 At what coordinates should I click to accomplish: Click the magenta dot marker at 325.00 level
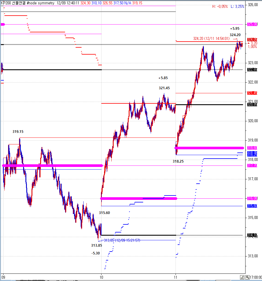click(x=3, y=25)
